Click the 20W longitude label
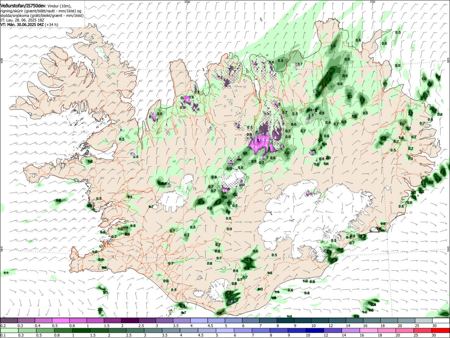The image size is (450, 338). 187,2
